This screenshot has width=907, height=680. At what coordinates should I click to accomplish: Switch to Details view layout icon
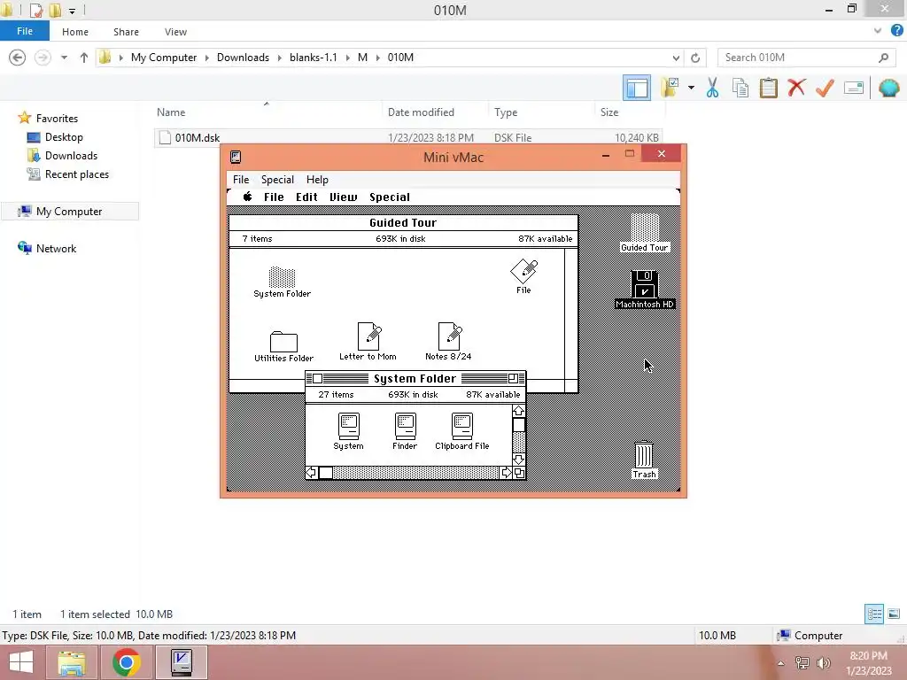pyautogui.click(x=874, y=614)
